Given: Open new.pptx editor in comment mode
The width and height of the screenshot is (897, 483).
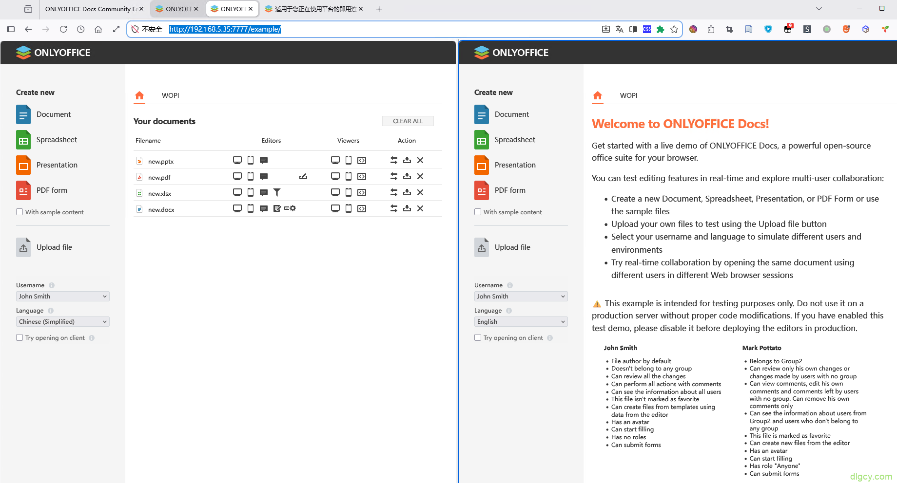Looking at the screenshot, I should pyautogui.click(x=264, y=160).
